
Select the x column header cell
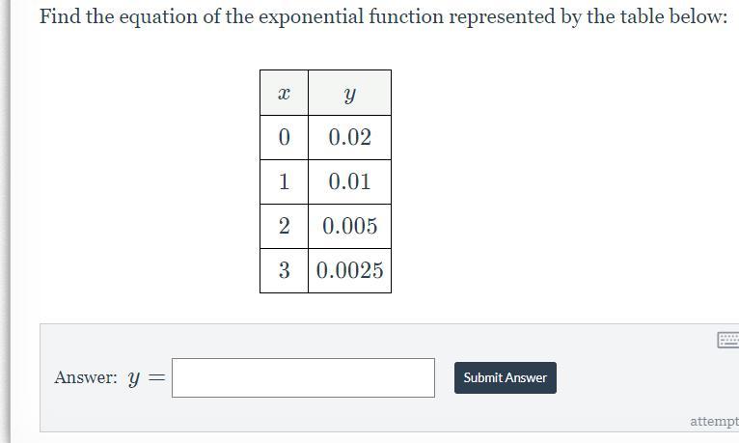(284, 94)
